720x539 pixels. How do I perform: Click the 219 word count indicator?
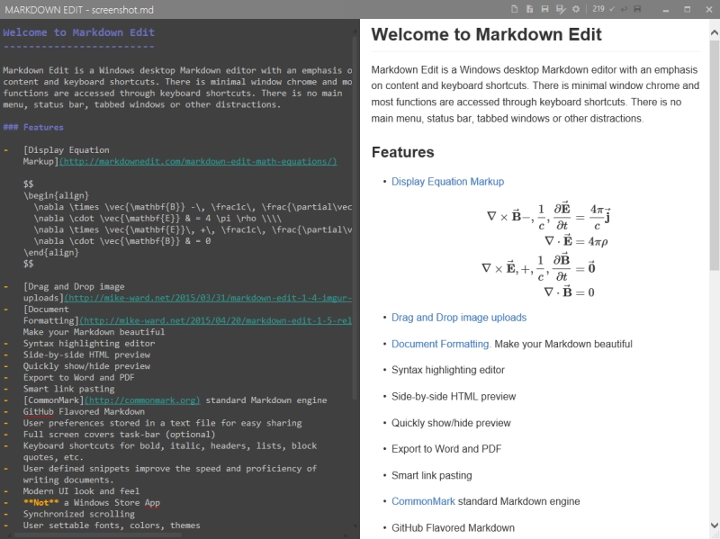tap(598, 9)
